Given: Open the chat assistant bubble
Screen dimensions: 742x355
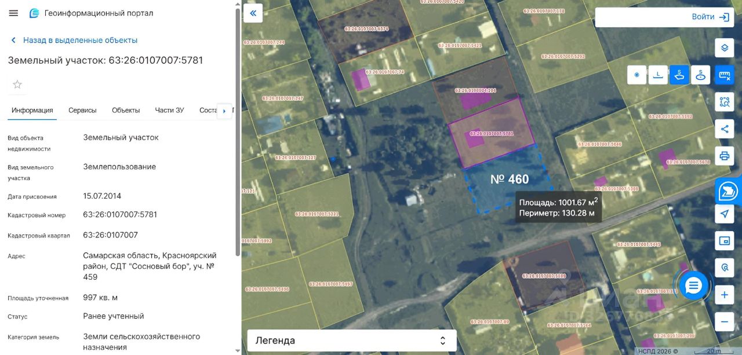Looking at the screenshot, I should point(693,285).
